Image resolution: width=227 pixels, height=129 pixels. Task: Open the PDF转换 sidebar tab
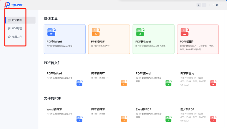(x=17, y=20)
